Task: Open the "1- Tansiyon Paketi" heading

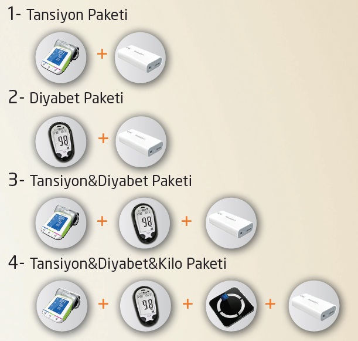Action: pyautogui.click(x=68, y=14)
